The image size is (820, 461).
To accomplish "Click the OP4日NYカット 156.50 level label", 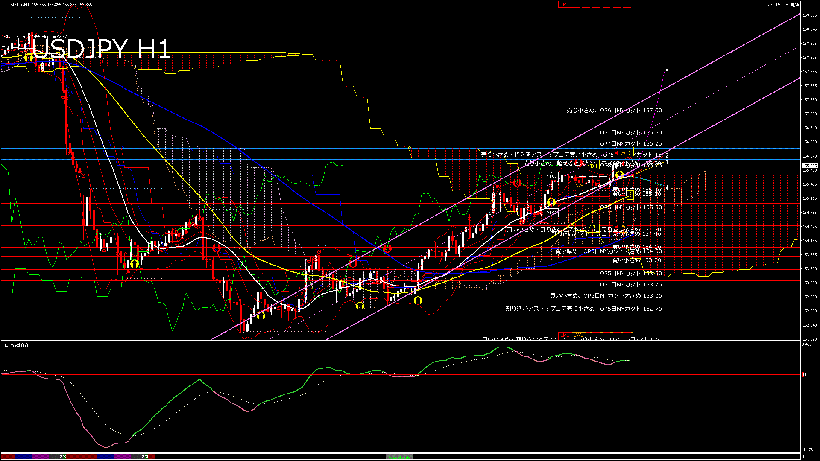I will click(630, 133).
